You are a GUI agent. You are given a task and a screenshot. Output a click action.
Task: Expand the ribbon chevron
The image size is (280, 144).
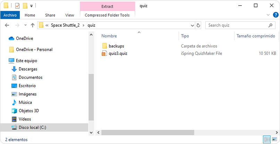click(268, 15)
